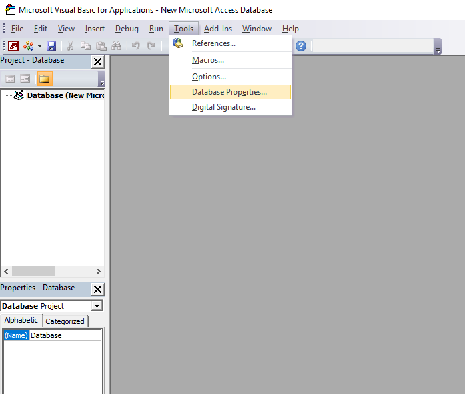Switch to the Categorized properties tab
This screenshot has height=394, width=465.
coord(65,321)
